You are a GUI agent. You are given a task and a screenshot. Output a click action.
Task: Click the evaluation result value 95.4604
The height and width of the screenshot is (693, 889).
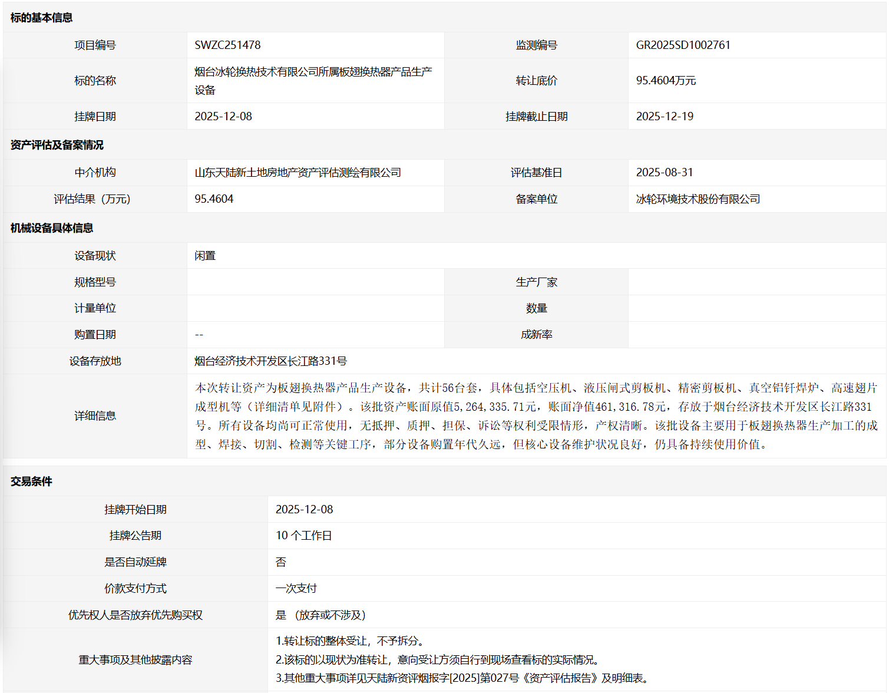pyautogui.click(x=214, y=199)
